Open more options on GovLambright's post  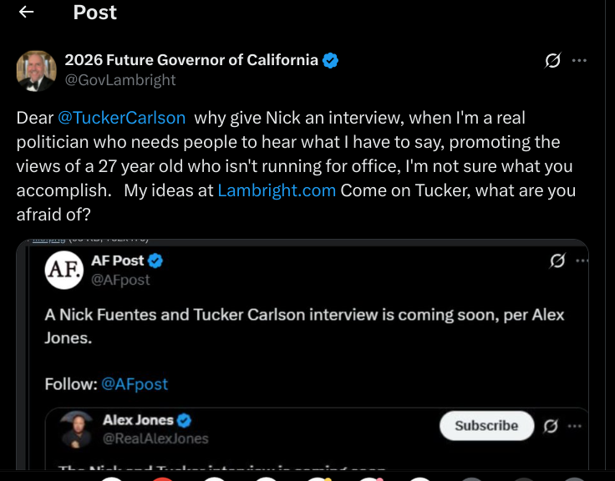(x=578, y=61)
